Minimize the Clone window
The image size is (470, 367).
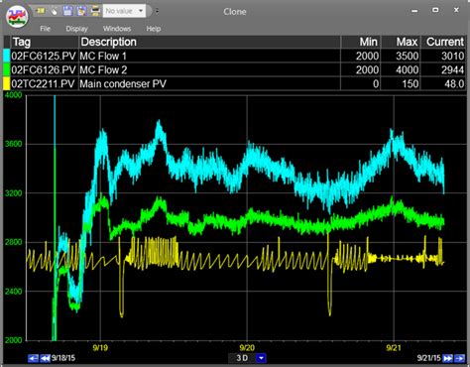(414, 11)
